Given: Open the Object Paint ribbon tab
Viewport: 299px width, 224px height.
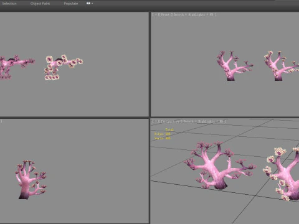Looking at the screenshot, I should (40, 3).
